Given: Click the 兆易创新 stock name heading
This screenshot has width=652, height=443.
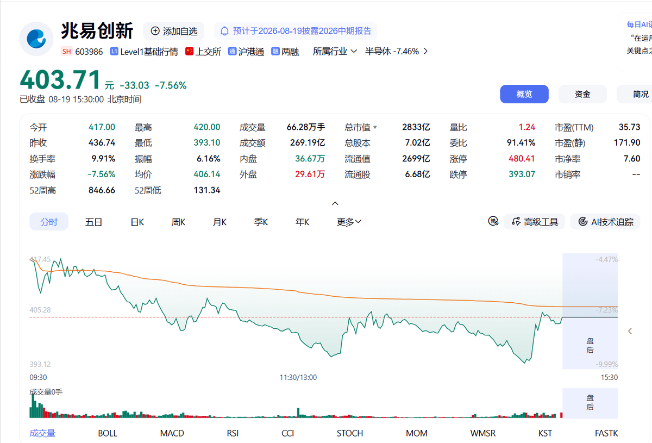Looking at the screenshot, I should coord(97,30).
